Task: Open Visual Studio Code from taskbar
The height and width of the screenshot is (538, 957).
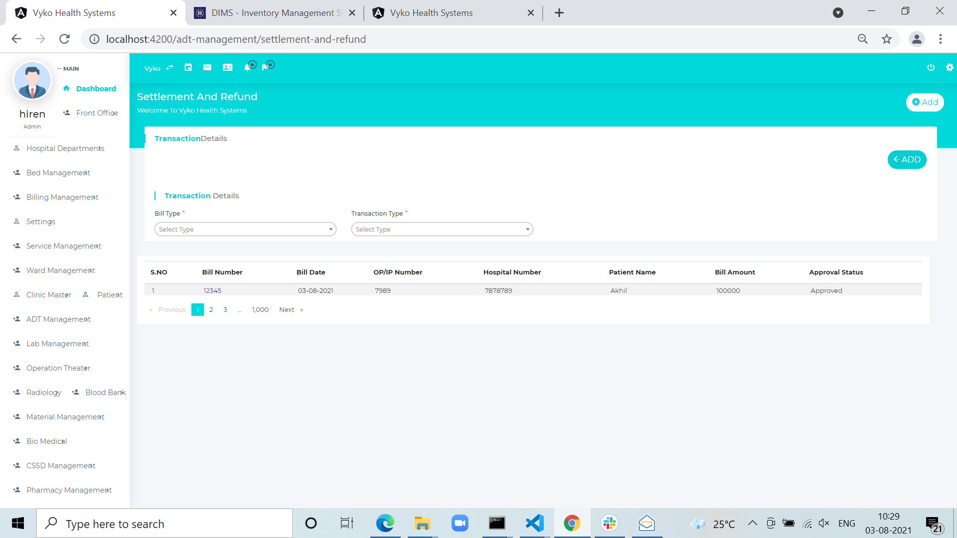Action: pyautogui.click(x=534, y=523)
